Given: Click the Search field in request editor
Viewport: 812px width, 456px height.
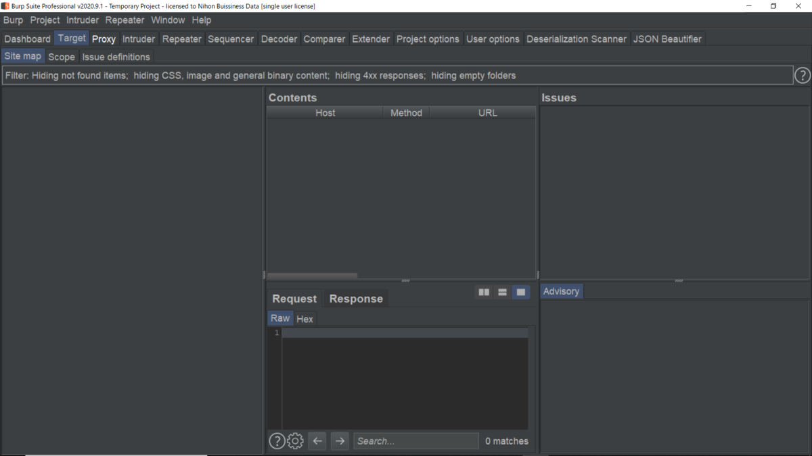Looking at the screenshot, I should [x=415, y=441].
